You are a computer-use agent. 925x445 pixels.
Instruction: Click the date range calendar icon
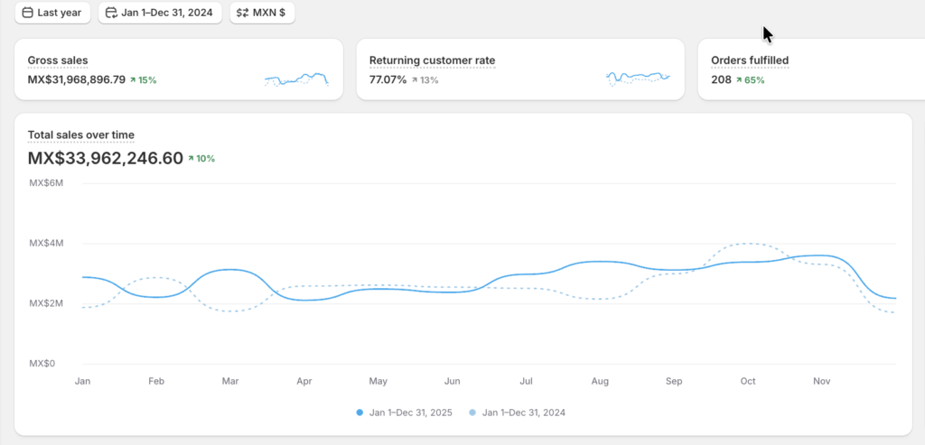click(111, 14)
